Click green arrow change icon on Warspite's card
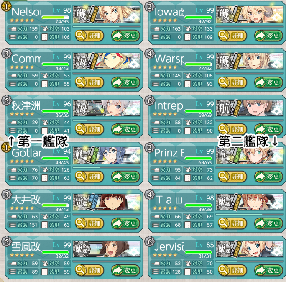286x282 pixels. tap(260, 82)
